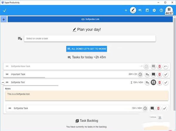176x131 pixels.
Task: Add a new global link with plus button
Action: [4, 19]
